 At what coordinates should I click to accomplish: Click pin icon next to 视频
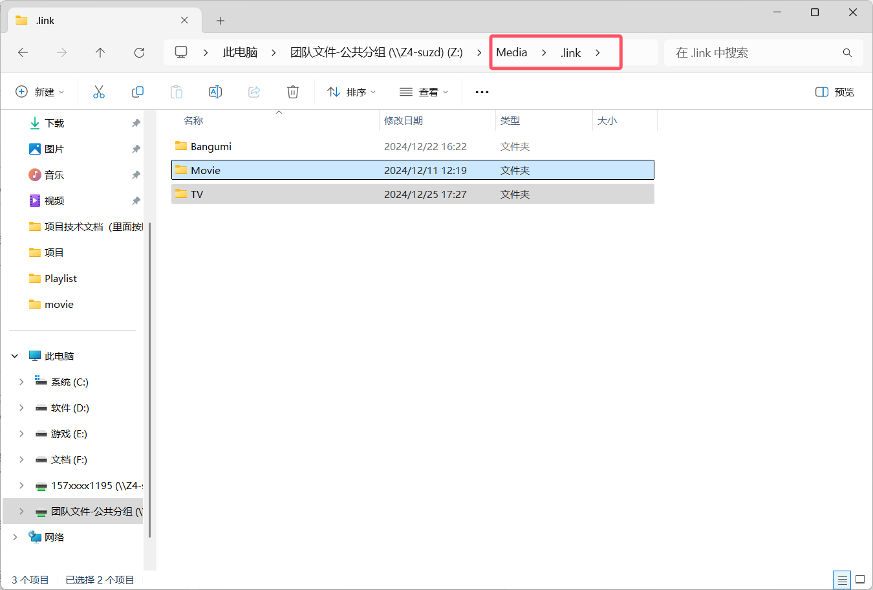(x=136, y=201)
